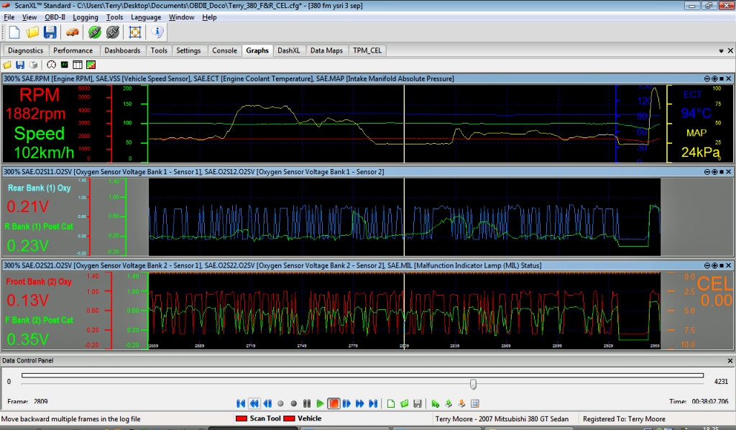Close the Bank 2 oxygen sensor graph panel
Image resolution: width=736 pixels, height=430 pixels.
(729, 265)
